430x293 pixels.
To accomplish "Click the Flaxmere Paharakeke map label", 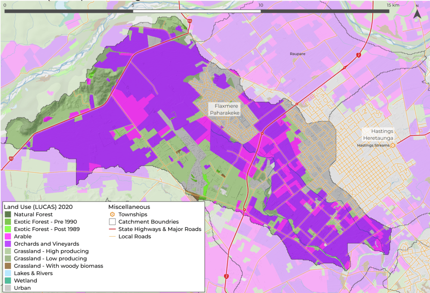I will (224, 110).
